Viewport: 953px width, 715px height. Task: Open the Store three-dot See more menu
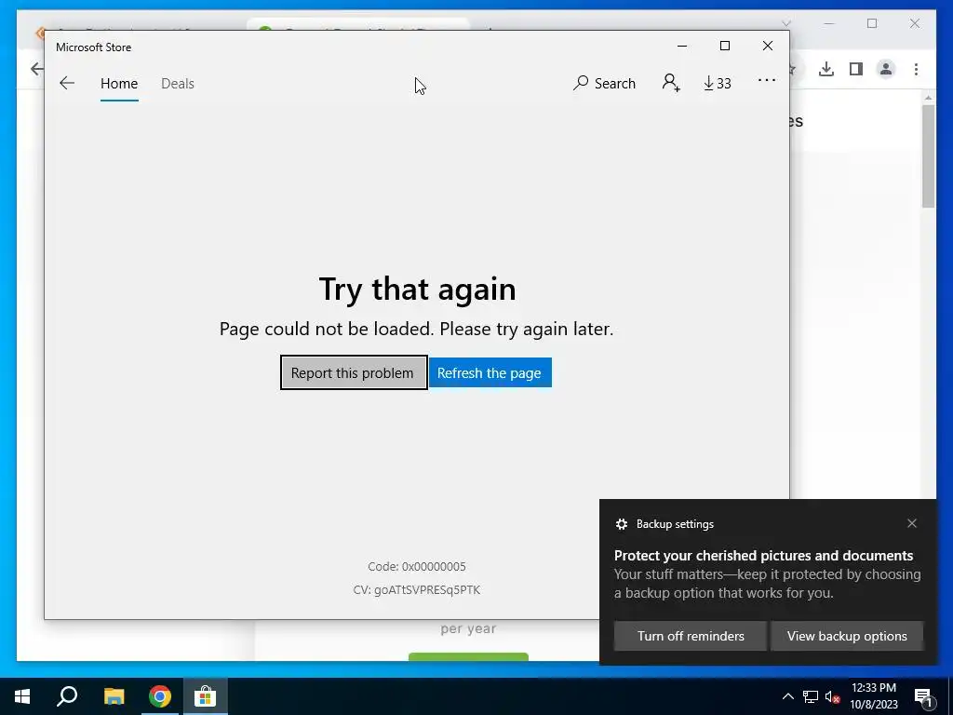(767, 80)
